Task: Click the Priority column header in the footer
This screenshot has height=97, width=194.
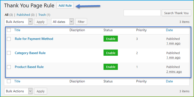Action: [x=141, y=81]
